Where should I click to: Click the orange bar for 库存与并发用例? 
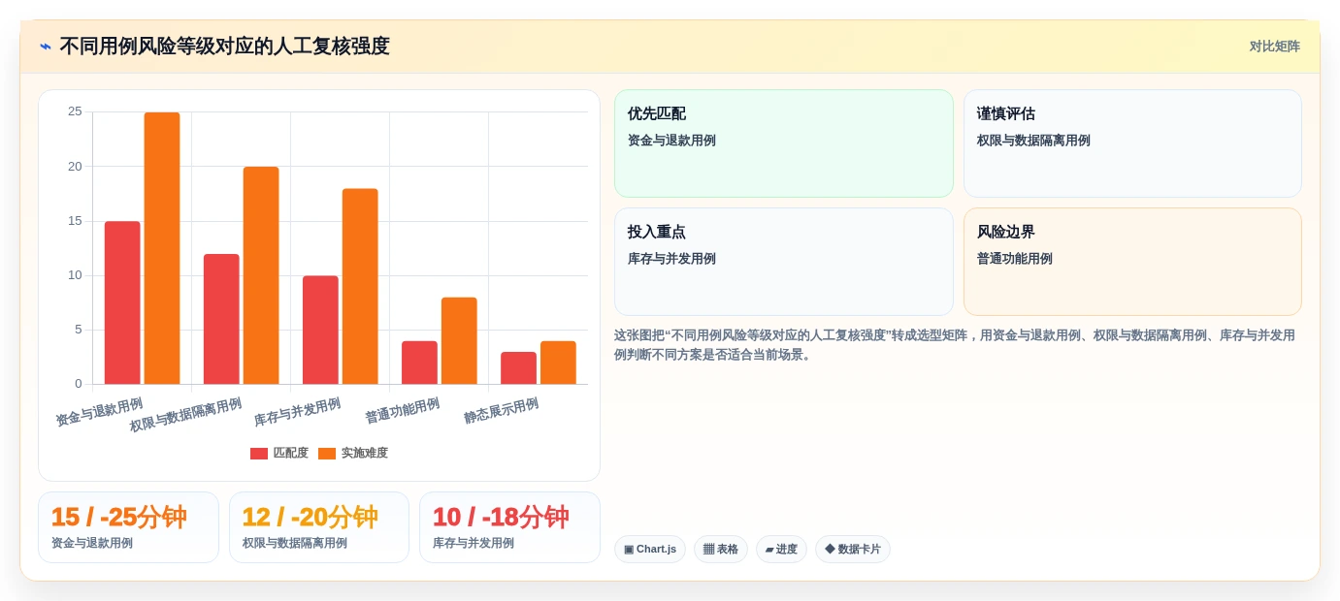360,287
